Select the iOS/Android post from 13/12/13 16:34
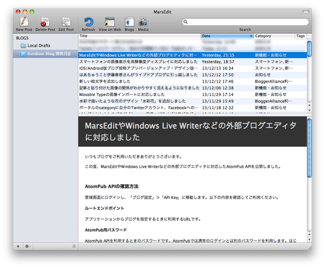The height and width of the screenshot is (268, 325). pyautogui.click(x=193, y=68)
